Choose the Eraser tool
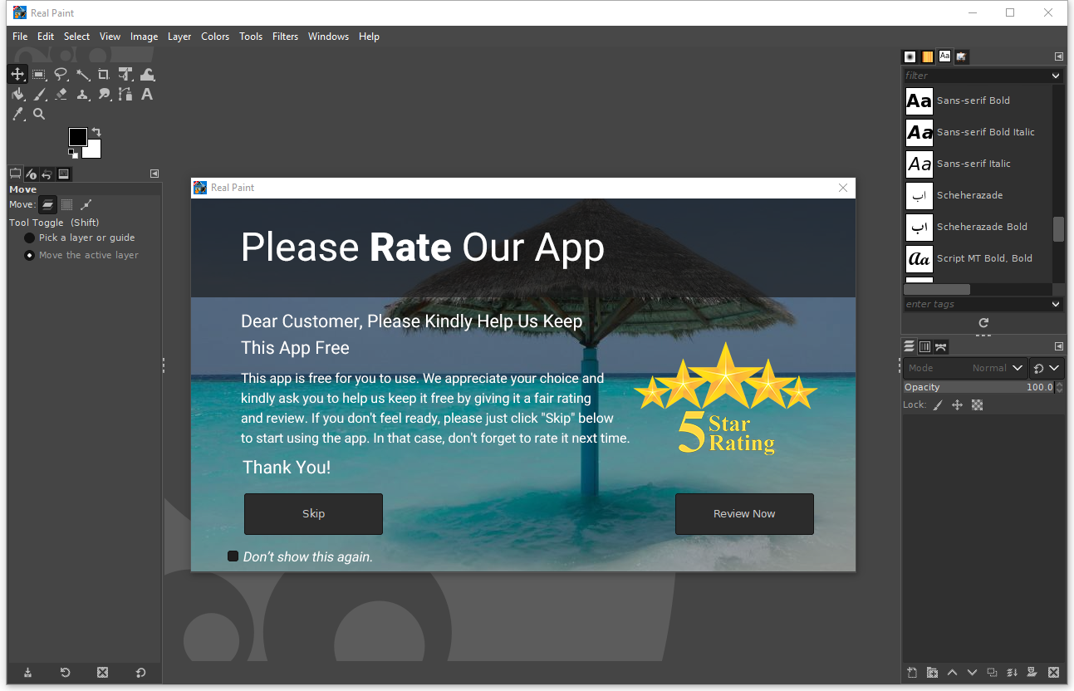The width and height of the screenshot is (1074, 691). pyautogui.click(x=61, y=95)
